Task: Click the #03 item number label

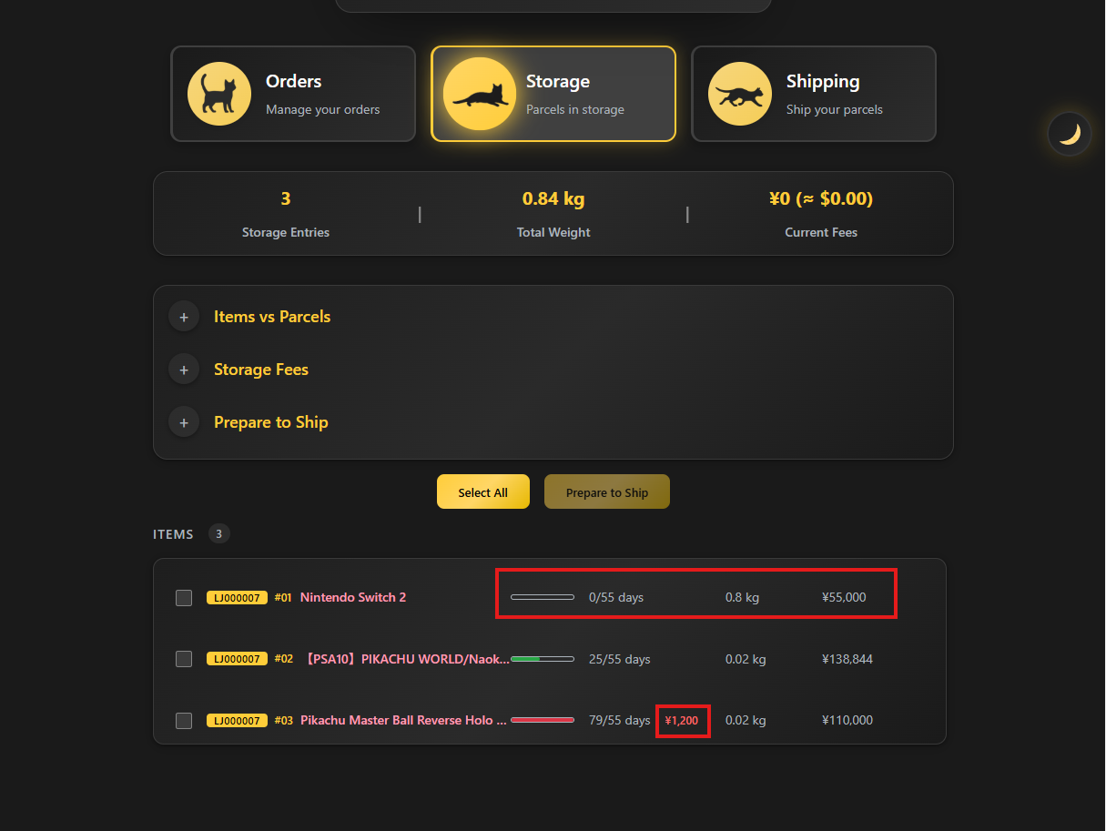Action: coord(283,721)
